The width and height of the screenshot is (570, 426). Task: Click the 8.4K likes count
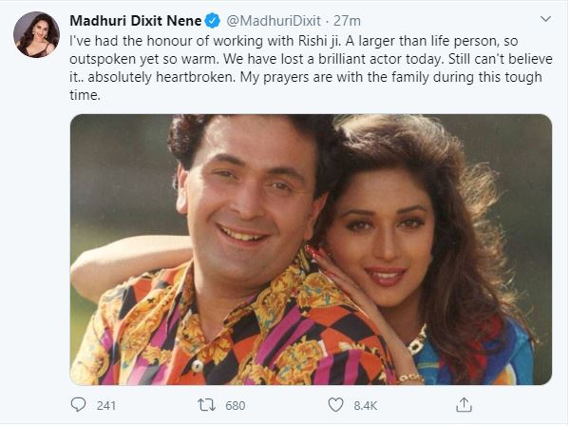coord(366,405)
